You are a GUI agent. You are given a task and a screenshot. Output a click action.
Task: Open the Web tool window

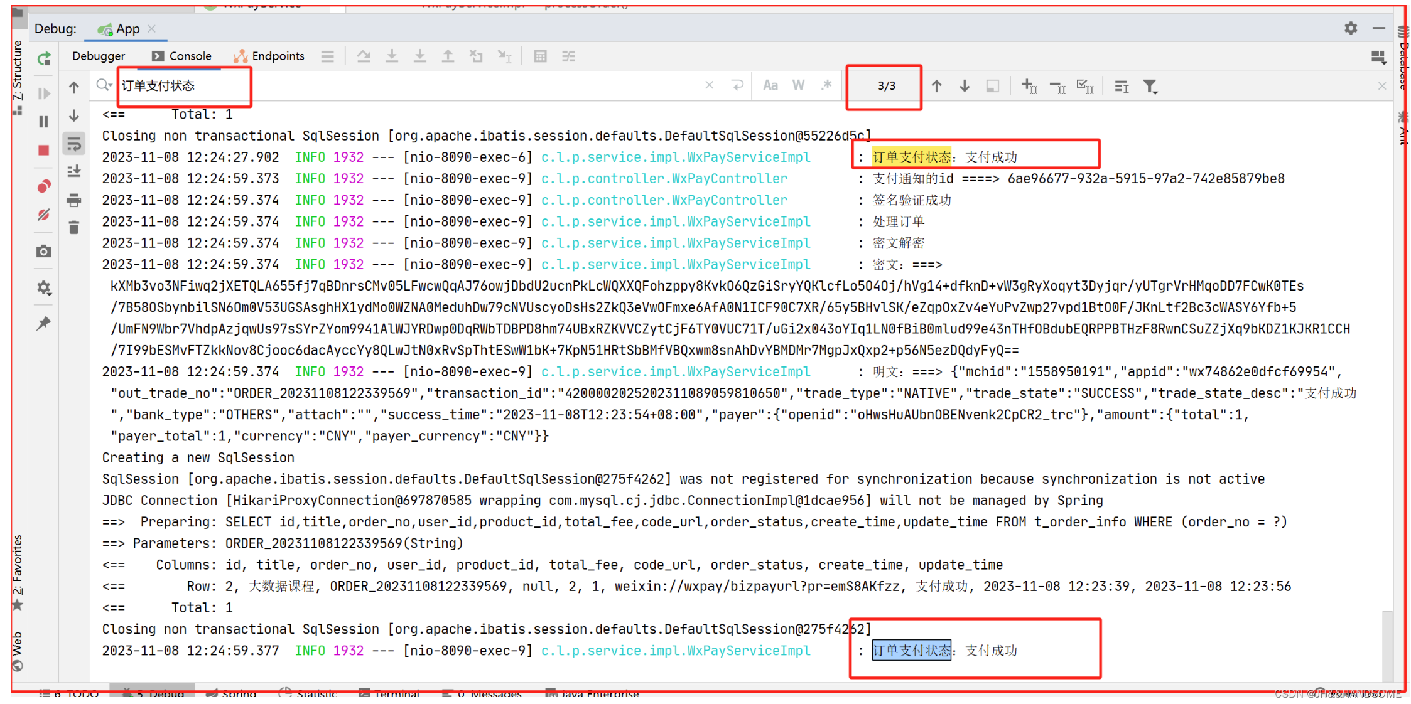click(x=18, y=651)
